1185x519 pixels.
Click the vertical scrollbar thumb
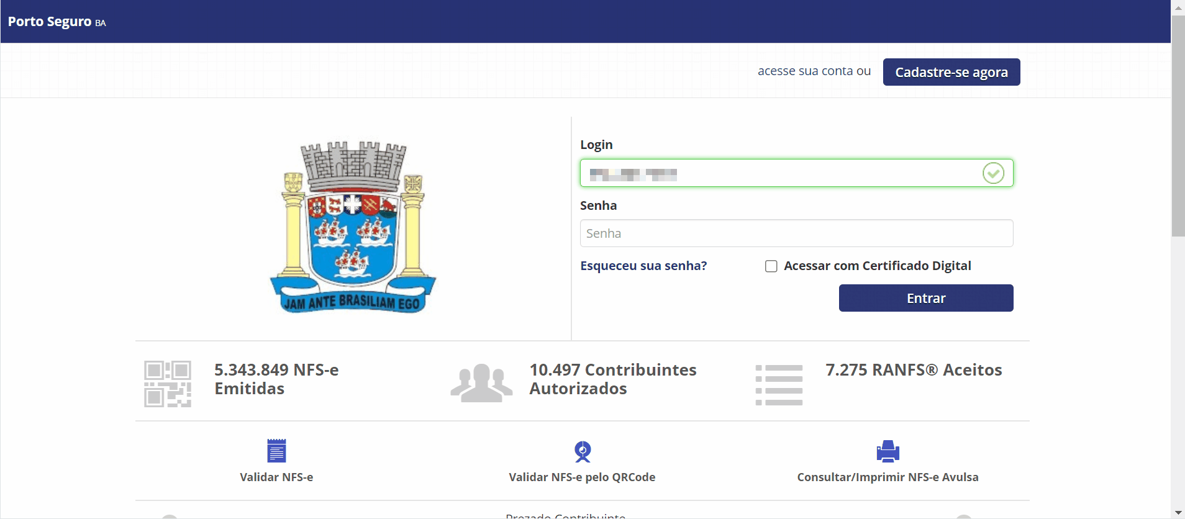[x=1178, y=126]
